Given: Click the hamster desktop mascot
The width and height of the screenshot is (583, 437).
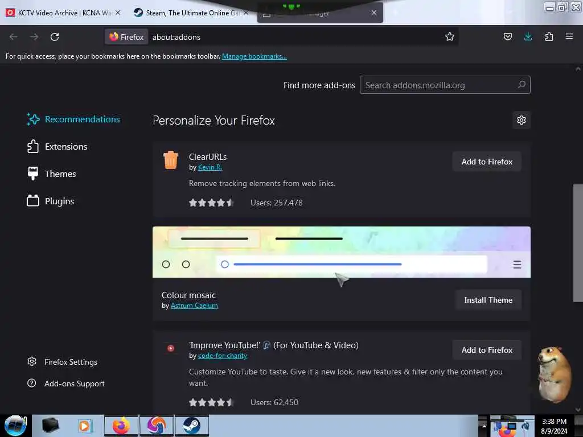Looking at the screenshot, I should tap(554, 374).
